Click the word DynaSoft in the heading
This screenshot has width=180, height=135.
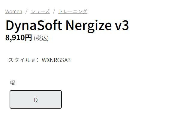(34, 25)
